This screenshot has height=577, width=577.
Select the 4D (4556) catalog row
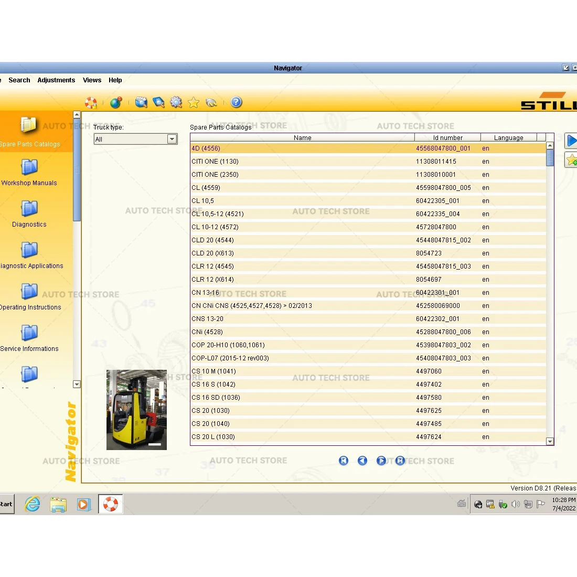[368, 148]
